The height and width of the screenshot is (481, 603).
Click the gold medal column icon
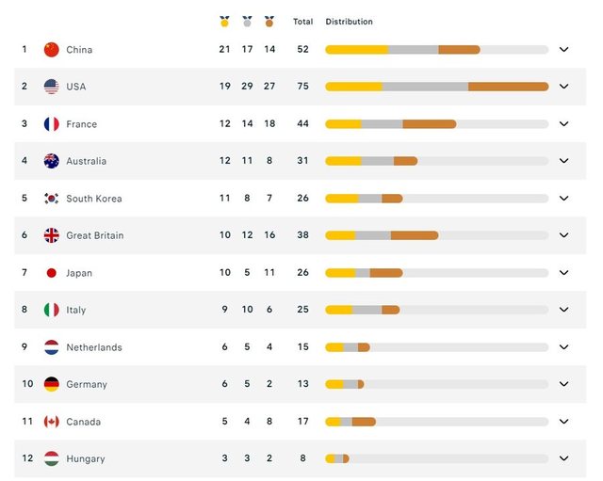click(x=224, y=22)
